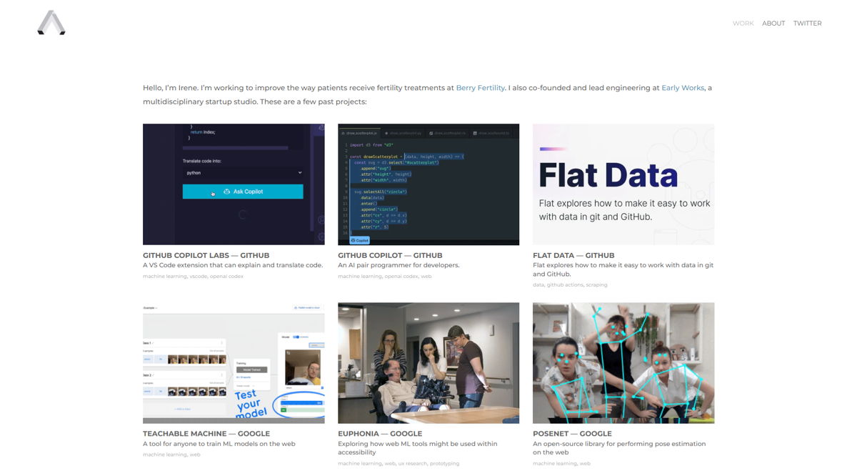
Task: Click 'Exploring how web ML tools' description
Action: tap(418, 448)
